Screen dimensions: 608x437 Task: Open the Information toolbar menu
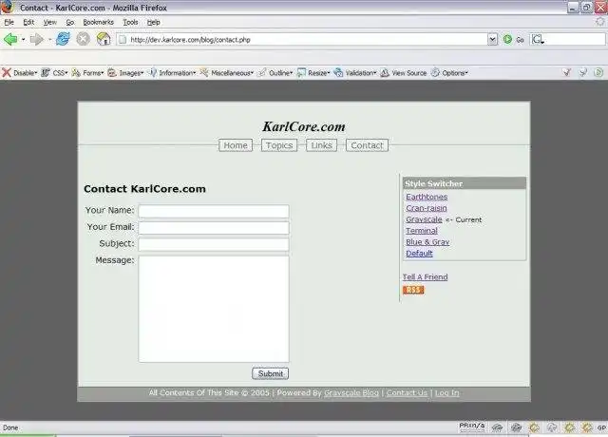[x=172, y=72]
